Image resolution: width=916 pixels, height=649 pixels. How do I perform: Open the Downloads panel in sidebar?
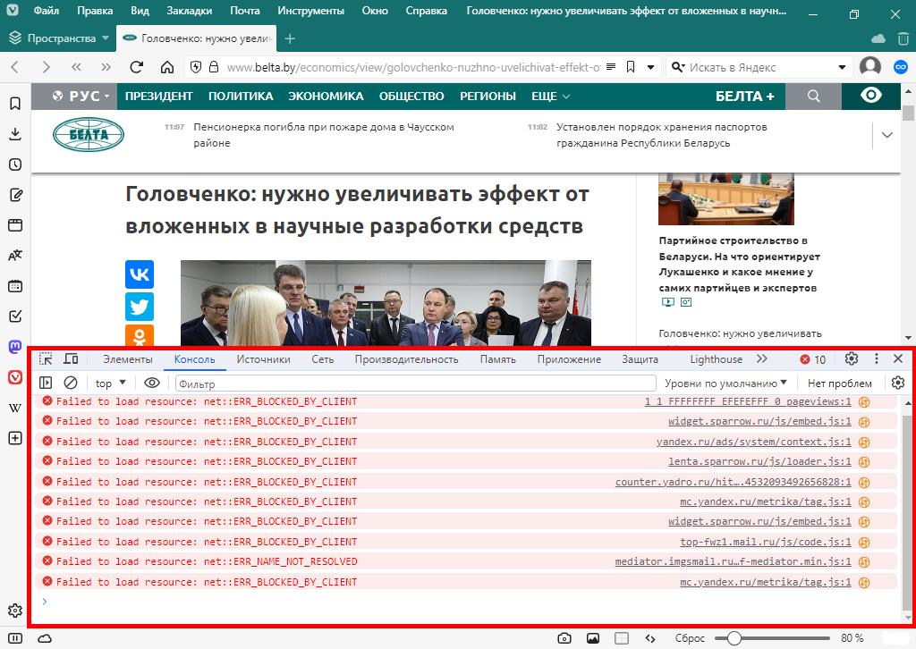[x=15, y=134]
